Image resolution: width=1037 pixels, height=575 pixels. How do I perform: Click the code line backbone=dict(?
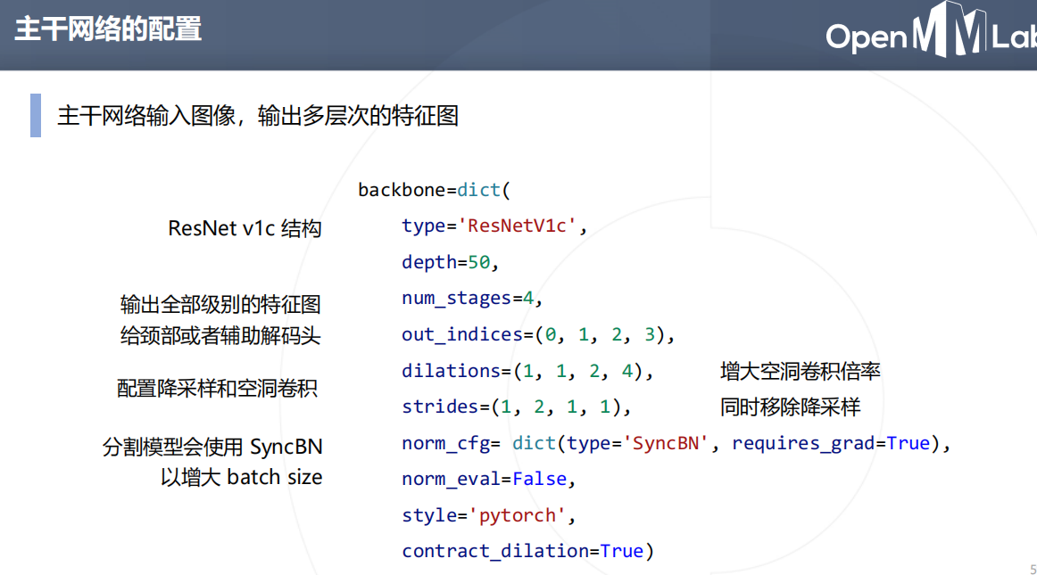coord(435,191)
